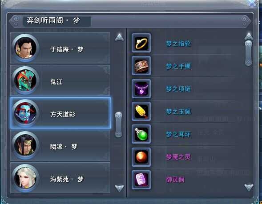This screenshot has width=262, height=204.
Task: Select boss 于破庵·梦 in list
Action: point(60,48)
